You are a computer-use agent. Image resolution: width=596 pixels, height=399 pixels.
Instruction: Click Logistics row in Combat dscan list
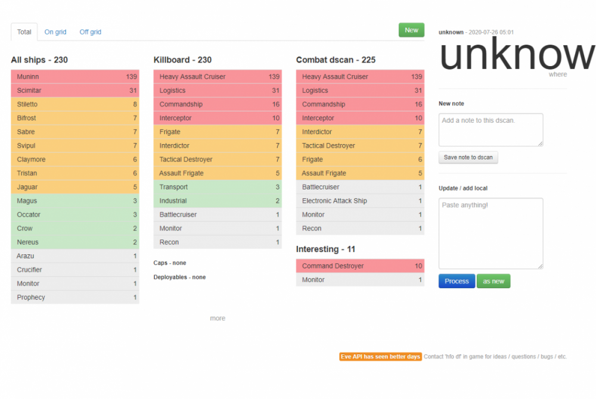(360, 91)
